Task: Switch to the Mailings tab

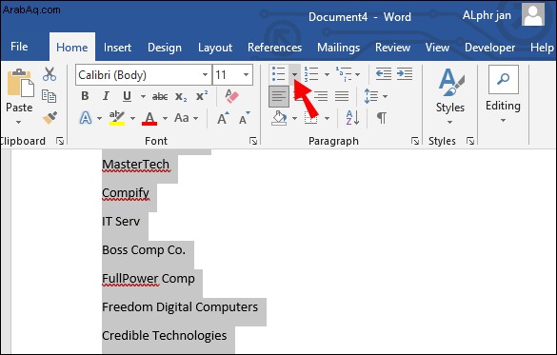Action: coord(338,48)
